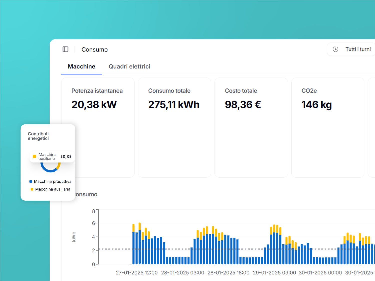Select the Costo totale card label

[x=241, y=91]
